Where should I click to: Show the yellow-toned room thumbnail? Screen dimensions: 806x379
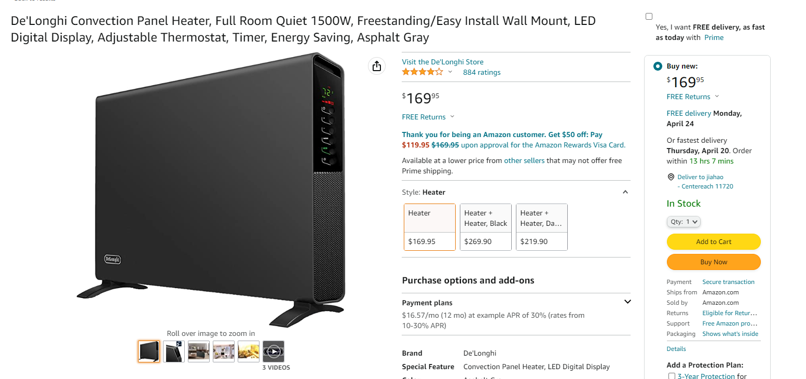click(x=249, y=351)
